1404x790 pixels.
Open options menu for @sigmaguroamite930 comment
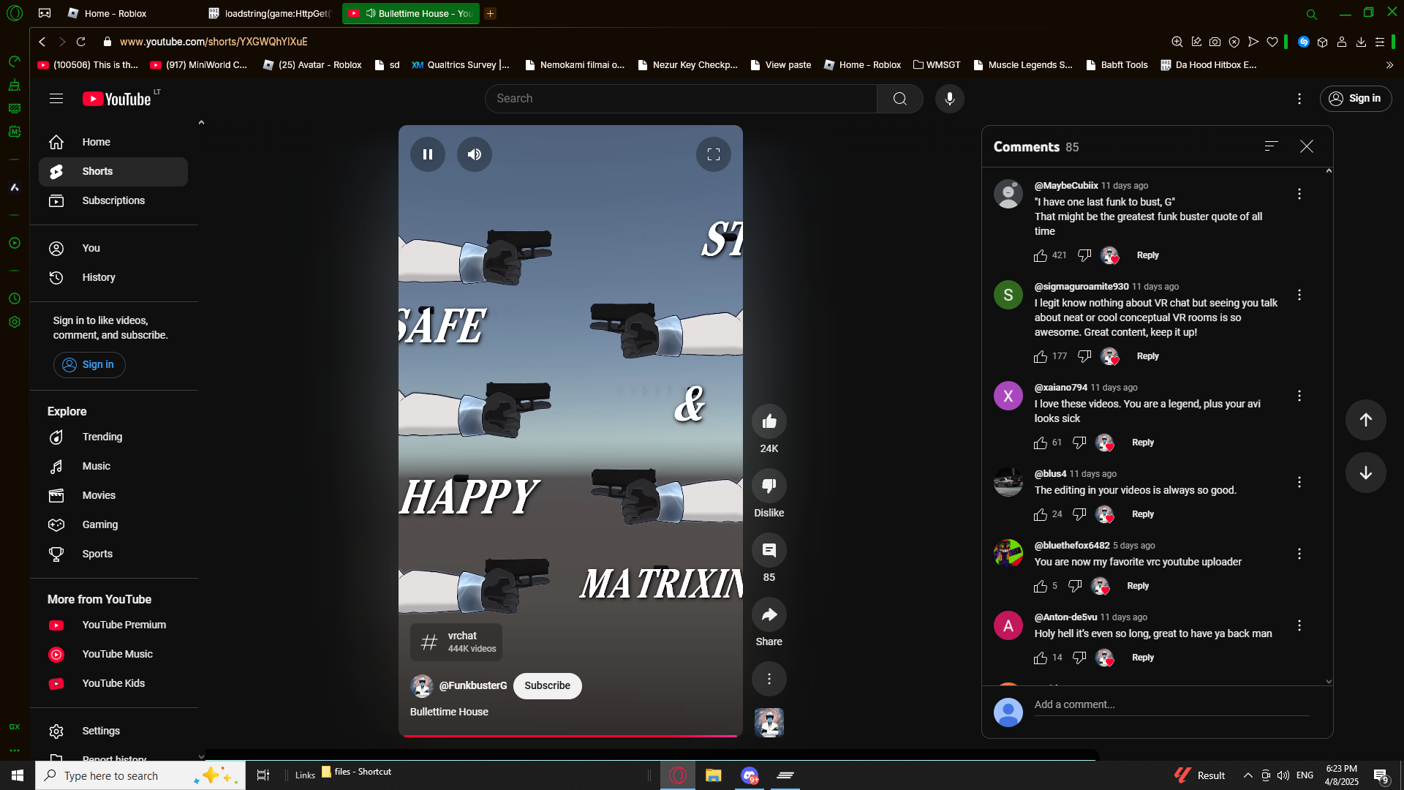(1299, 295)
